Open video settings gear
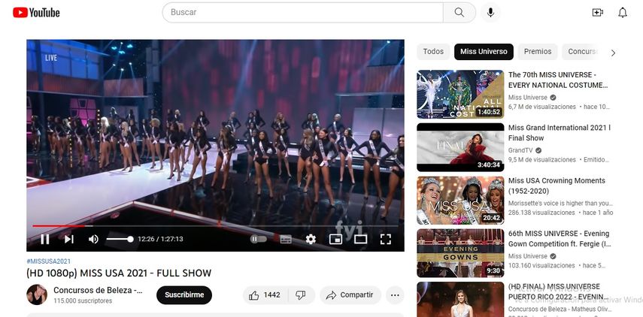Viewport: 643px width, 317px height. pyautogui.click(x=311, y=239)
